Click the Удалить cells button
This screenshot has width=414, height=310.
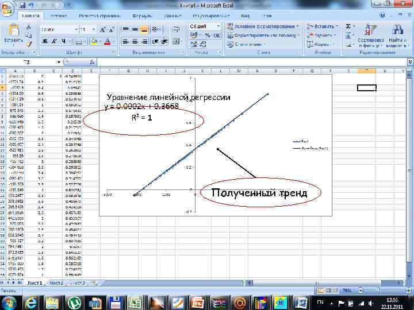321,35
